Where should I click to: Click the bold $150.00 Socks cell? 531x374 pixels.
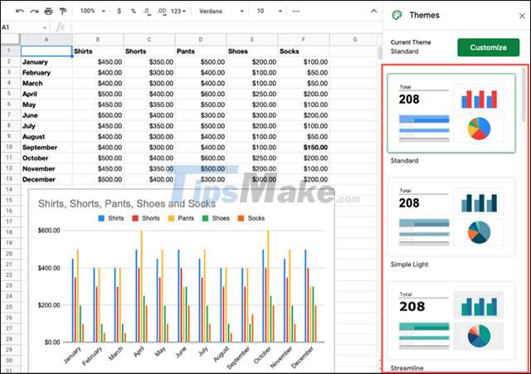point(304,148)
